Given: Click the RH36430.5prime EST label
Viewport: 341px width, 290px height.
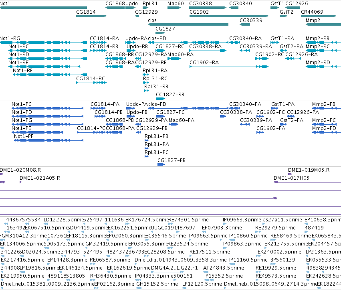Looking at the screenshot, I should 111,276.
